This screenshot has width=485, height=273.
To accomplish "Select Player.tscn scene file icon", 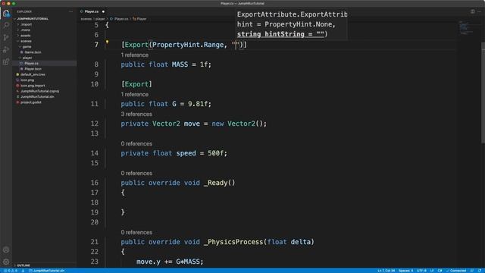I will [22, 69].
